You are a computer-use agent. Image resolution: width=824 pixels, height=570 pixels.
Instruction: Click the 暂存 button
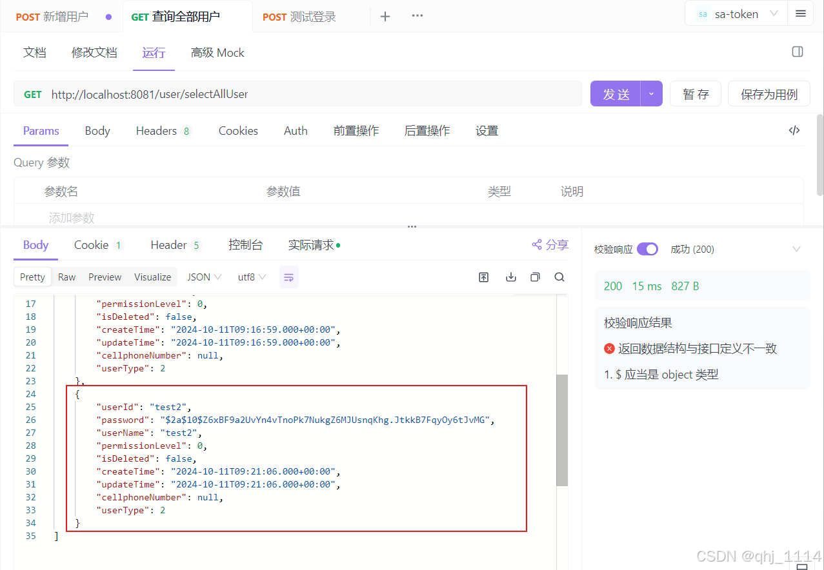click(696, 94)
